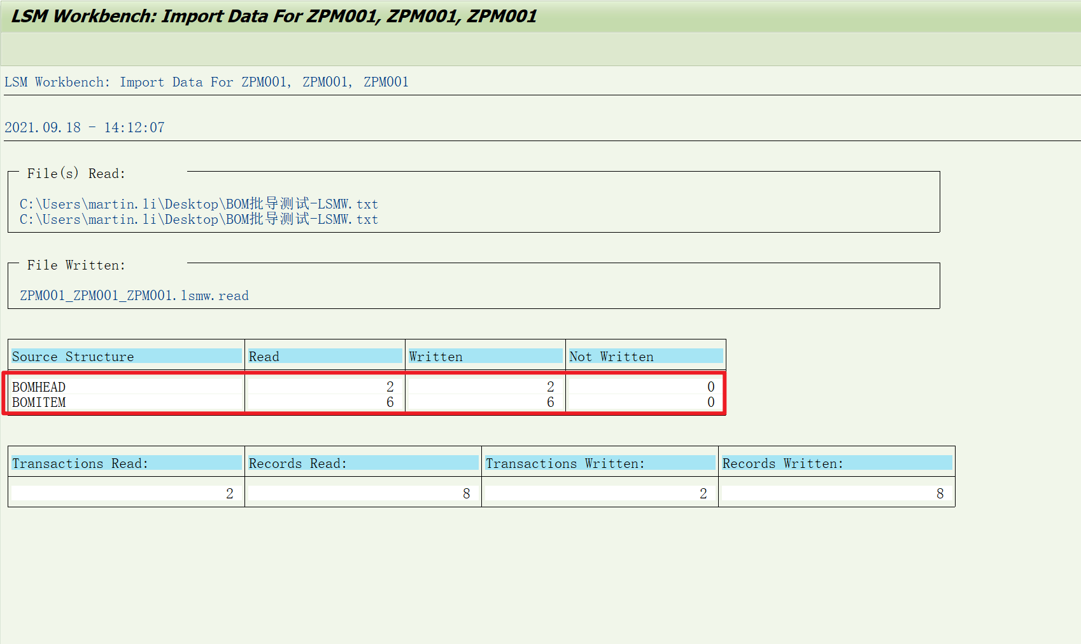Click the Written column header
The width and height of the screenshot is (1081, 644).
click(435, 356)
